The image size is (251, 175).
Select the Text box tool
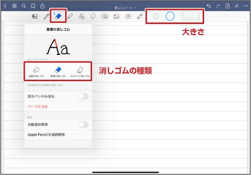(128, 16)
